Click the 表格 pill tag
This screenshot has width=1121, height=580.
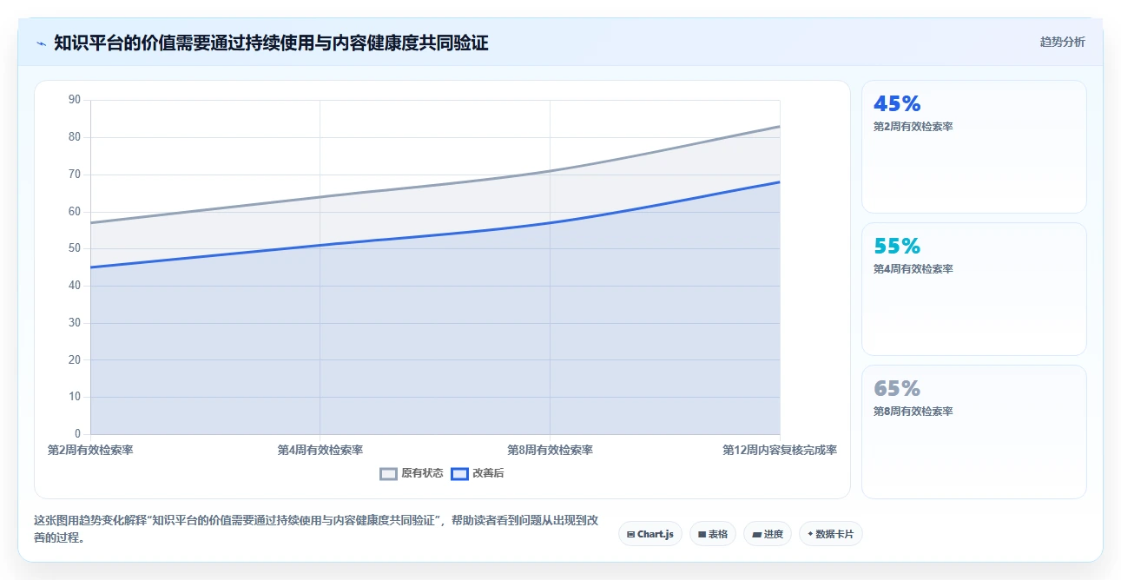(713, 534)
